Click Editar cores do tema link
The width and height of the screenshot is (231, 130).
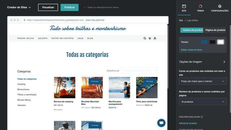pyautogui.click(x=192, y=50)
